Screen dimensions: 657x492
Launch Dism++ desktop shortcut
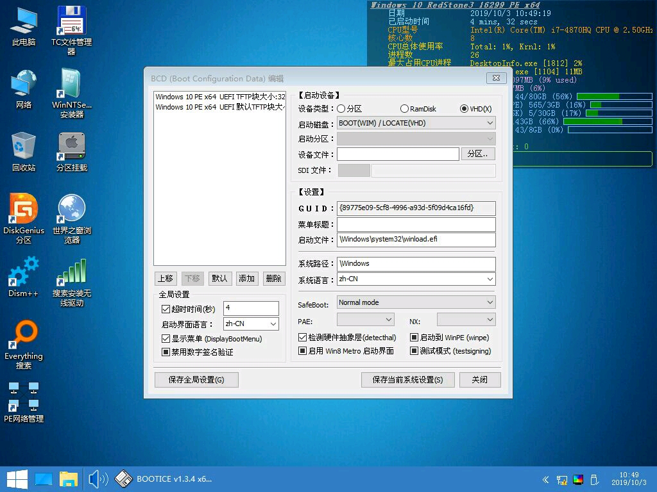pyautogui.click(x=24, y=277)
